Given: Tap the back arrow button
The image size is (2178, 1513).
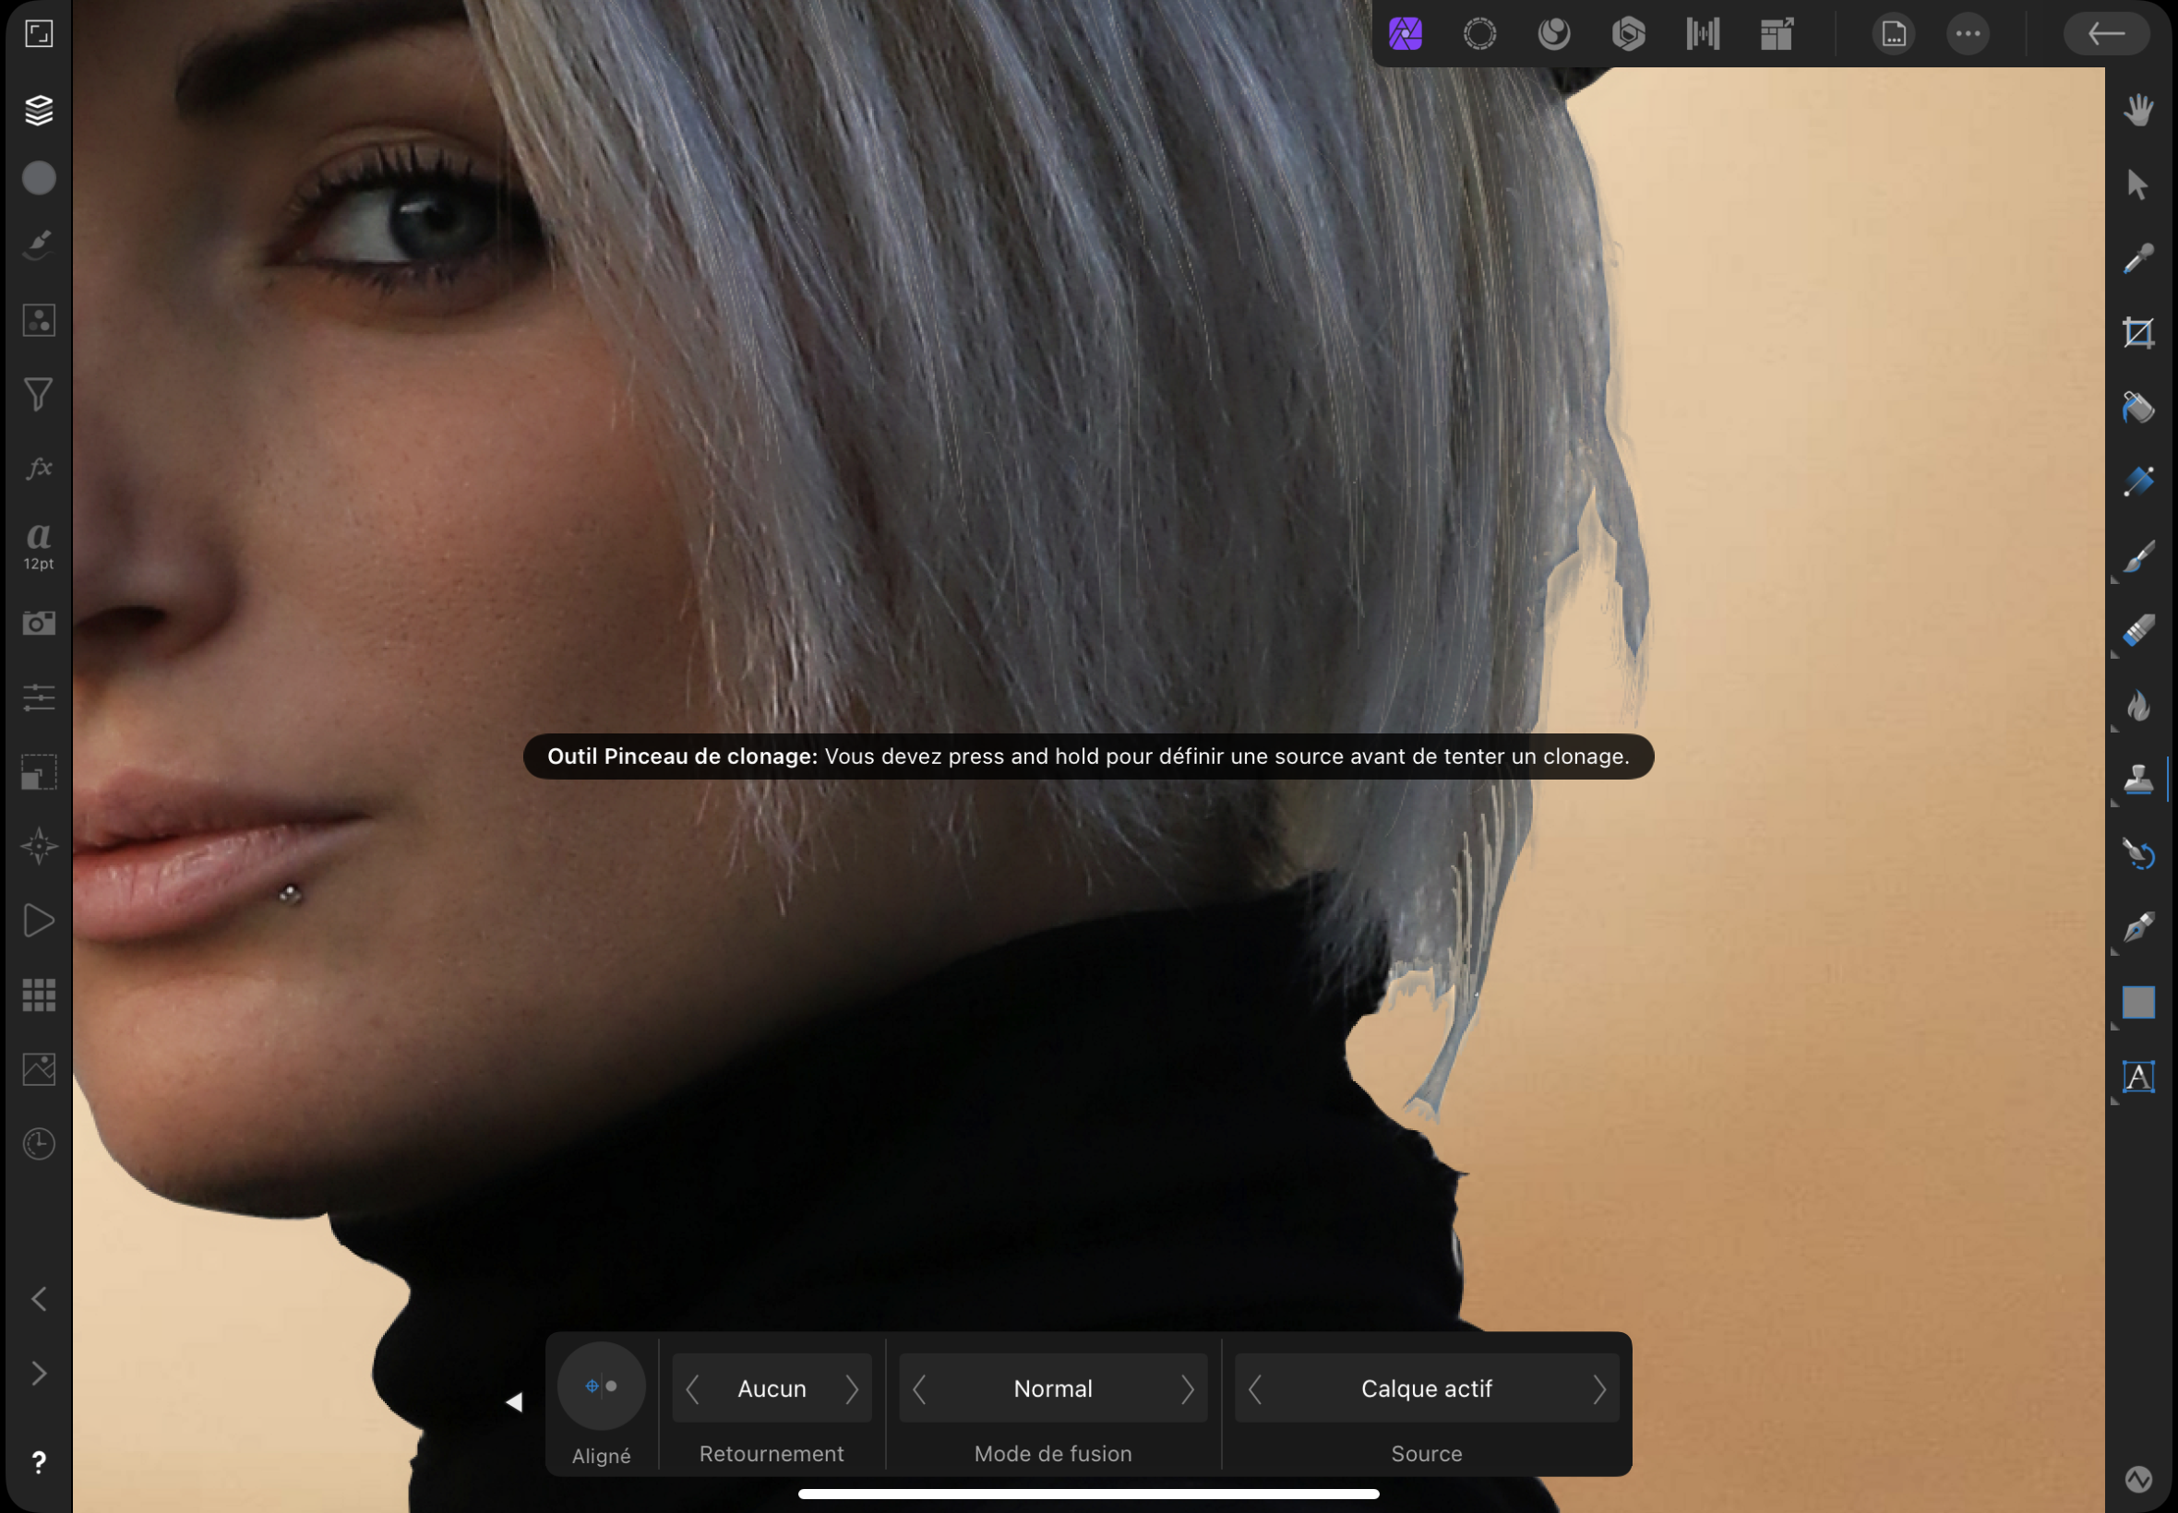Looking at the screenshot, I should pyautogui.click(x=2106, y=34).
